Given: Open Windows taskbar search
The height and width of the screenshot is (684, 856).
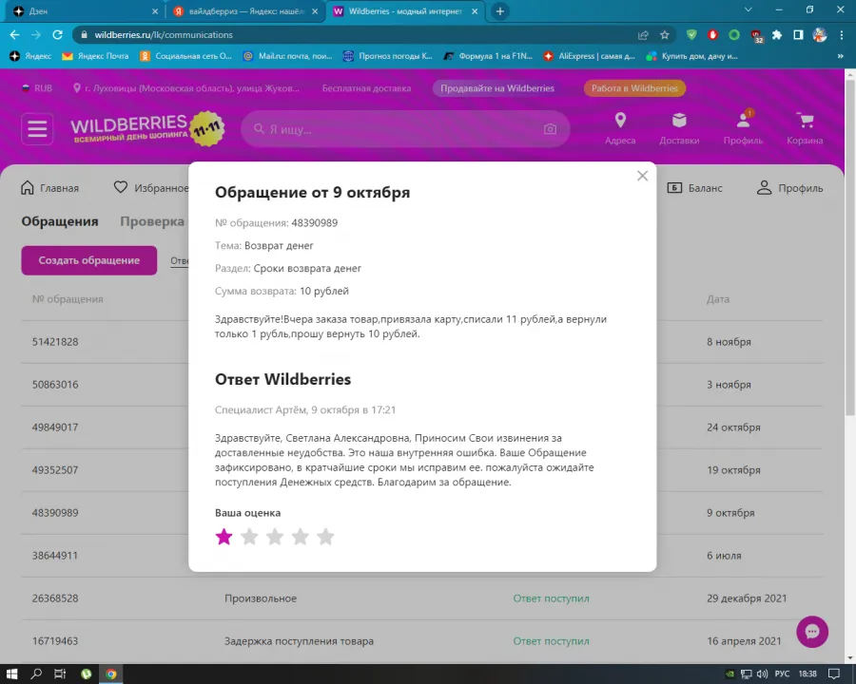Looking at the screenshot, I should 36,674.
